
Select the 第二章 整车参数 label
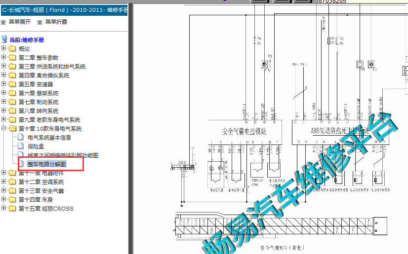39,58
